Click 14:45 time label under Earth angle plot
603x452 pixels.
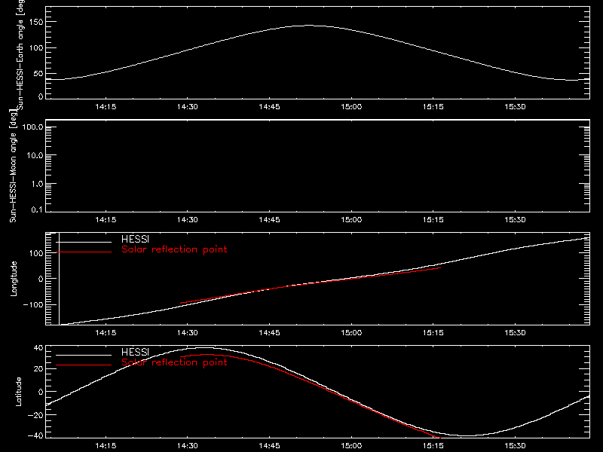(x=269, y=106)
